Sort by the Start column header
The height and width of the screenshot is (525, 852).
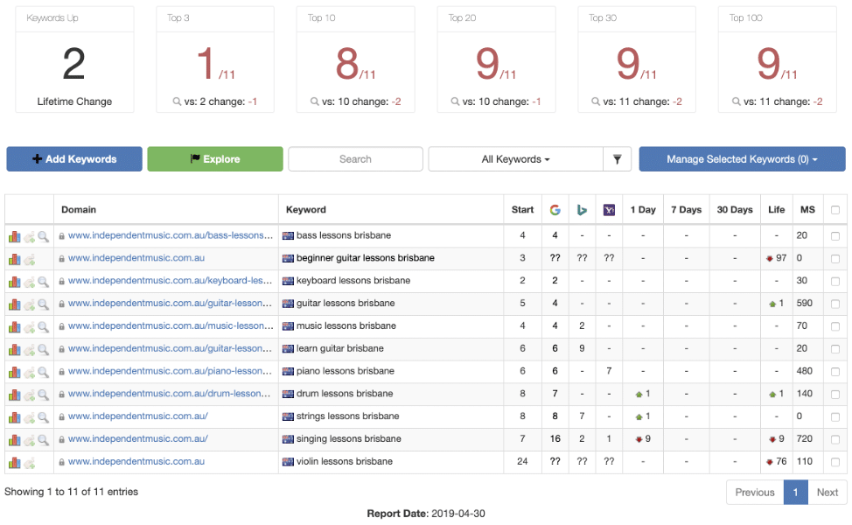click(x=522, y=210)
